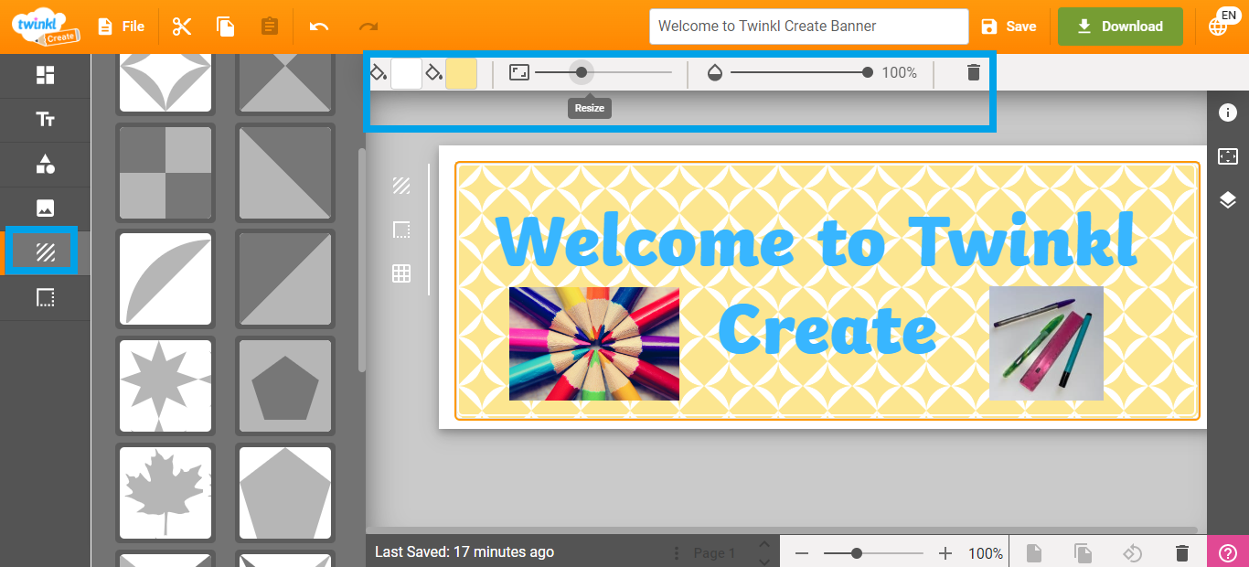1249x567 pixels.
Task: Click the green Download button
Action: (x=1120, y=27)
